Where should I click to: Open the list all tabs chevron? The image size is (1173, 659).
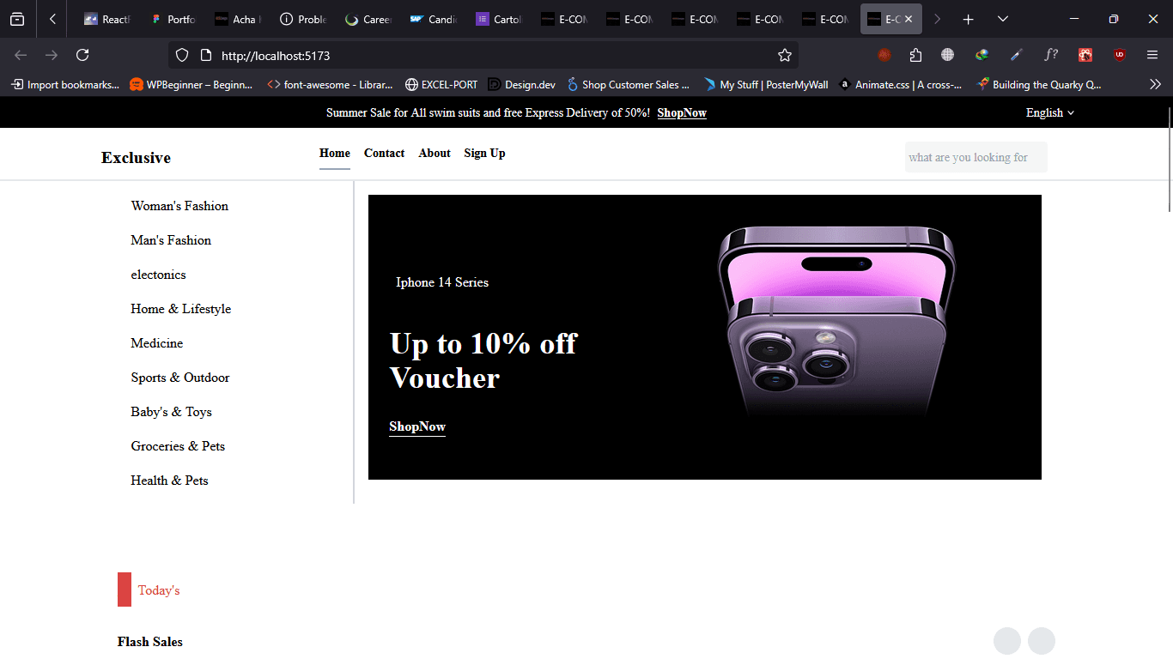tap(1002, 19)
